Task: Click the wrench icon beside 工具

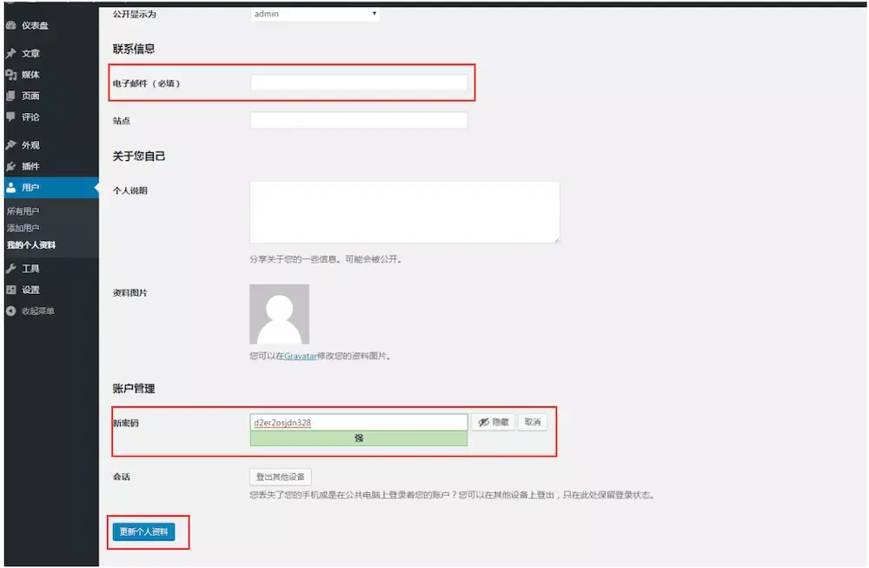Action: coord(10,269)
